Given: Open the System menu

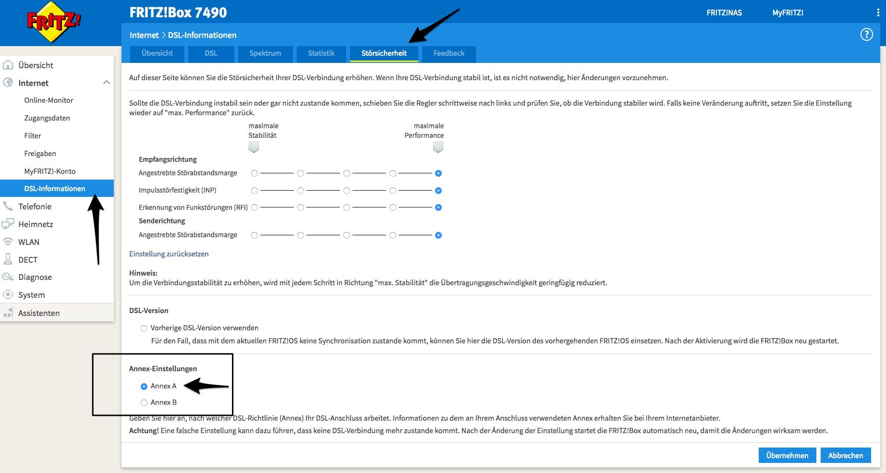Looking at the screenshot, I should coord(31,295).
